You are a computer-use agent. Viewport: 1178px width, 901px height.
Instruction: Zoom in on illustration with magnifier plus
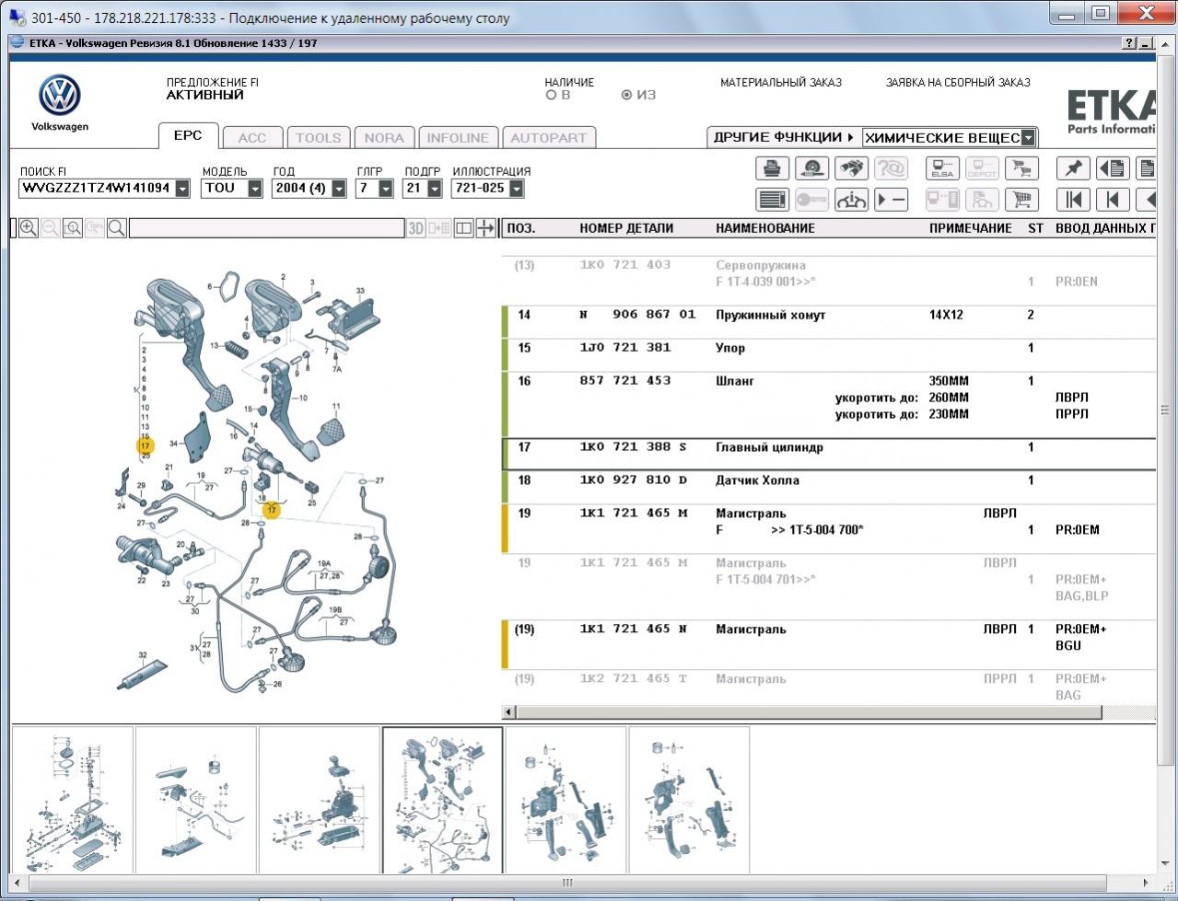[x=29, y=228]
